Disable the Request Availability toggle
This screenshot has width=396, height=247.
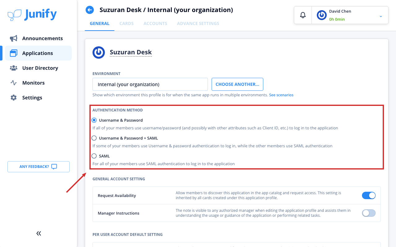pos(369,195)
